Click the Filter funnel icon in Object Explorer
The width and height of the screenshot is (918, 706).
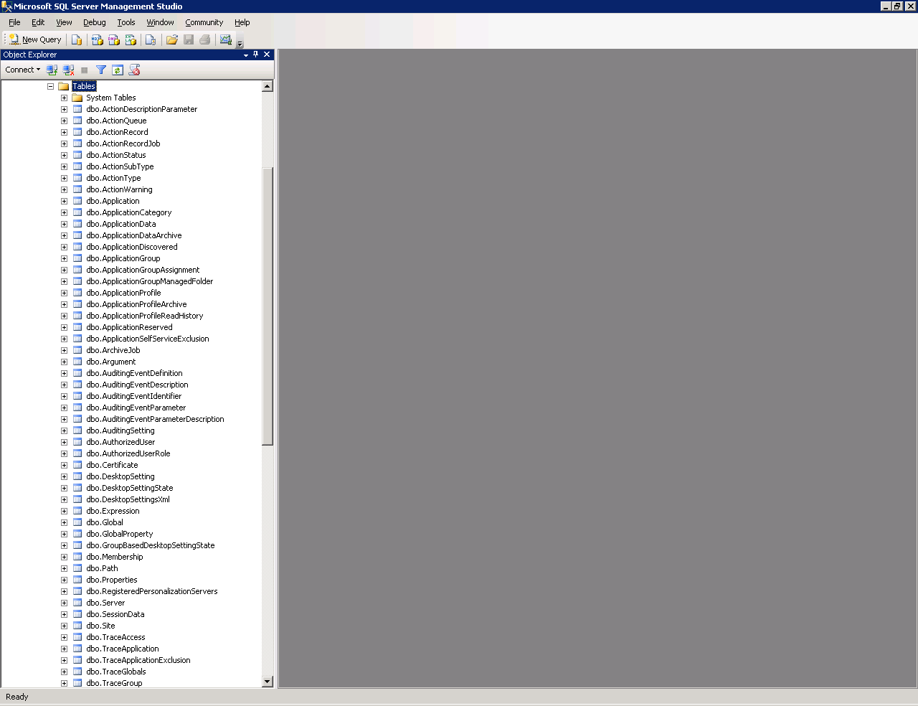101,70
